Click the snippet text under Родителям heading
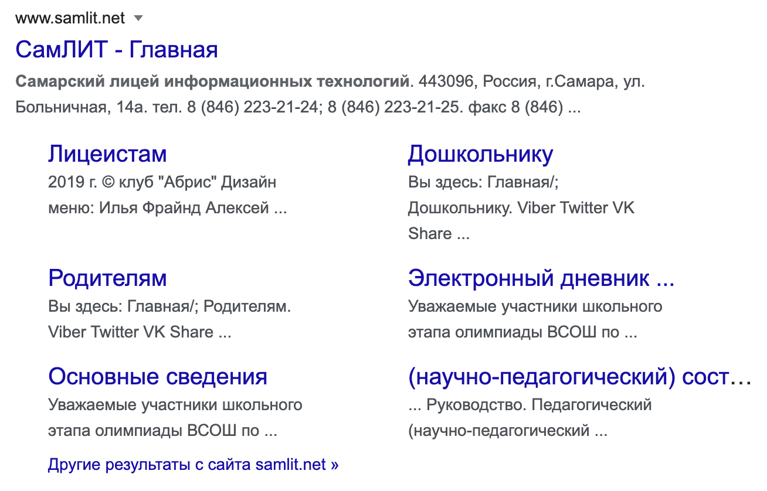 pyautogui.click(x=169, y=306)
